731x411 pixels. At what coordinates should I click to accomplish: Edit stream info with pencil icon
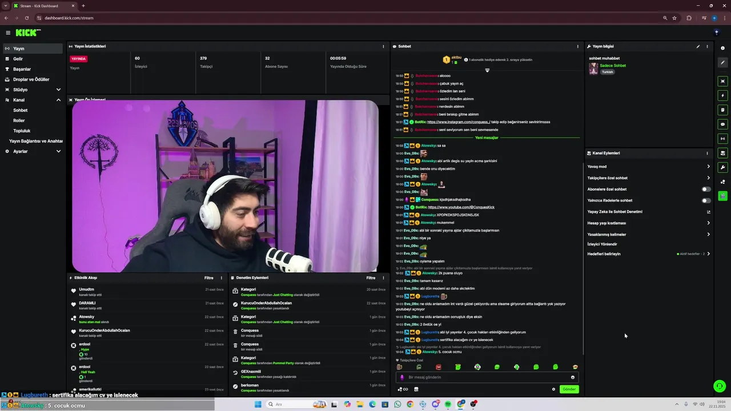pos(698,46)
